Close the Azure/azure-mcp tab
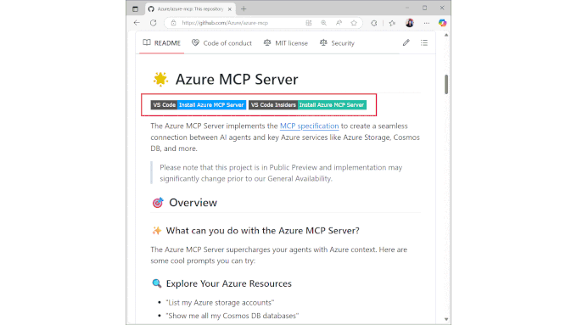Image resolution: width=577 pixels, height=325 pixels. point(230,9)
